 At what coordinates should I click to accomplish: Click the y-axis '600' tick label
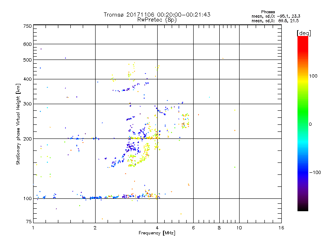pyautogui.click(x=28, y=44)
